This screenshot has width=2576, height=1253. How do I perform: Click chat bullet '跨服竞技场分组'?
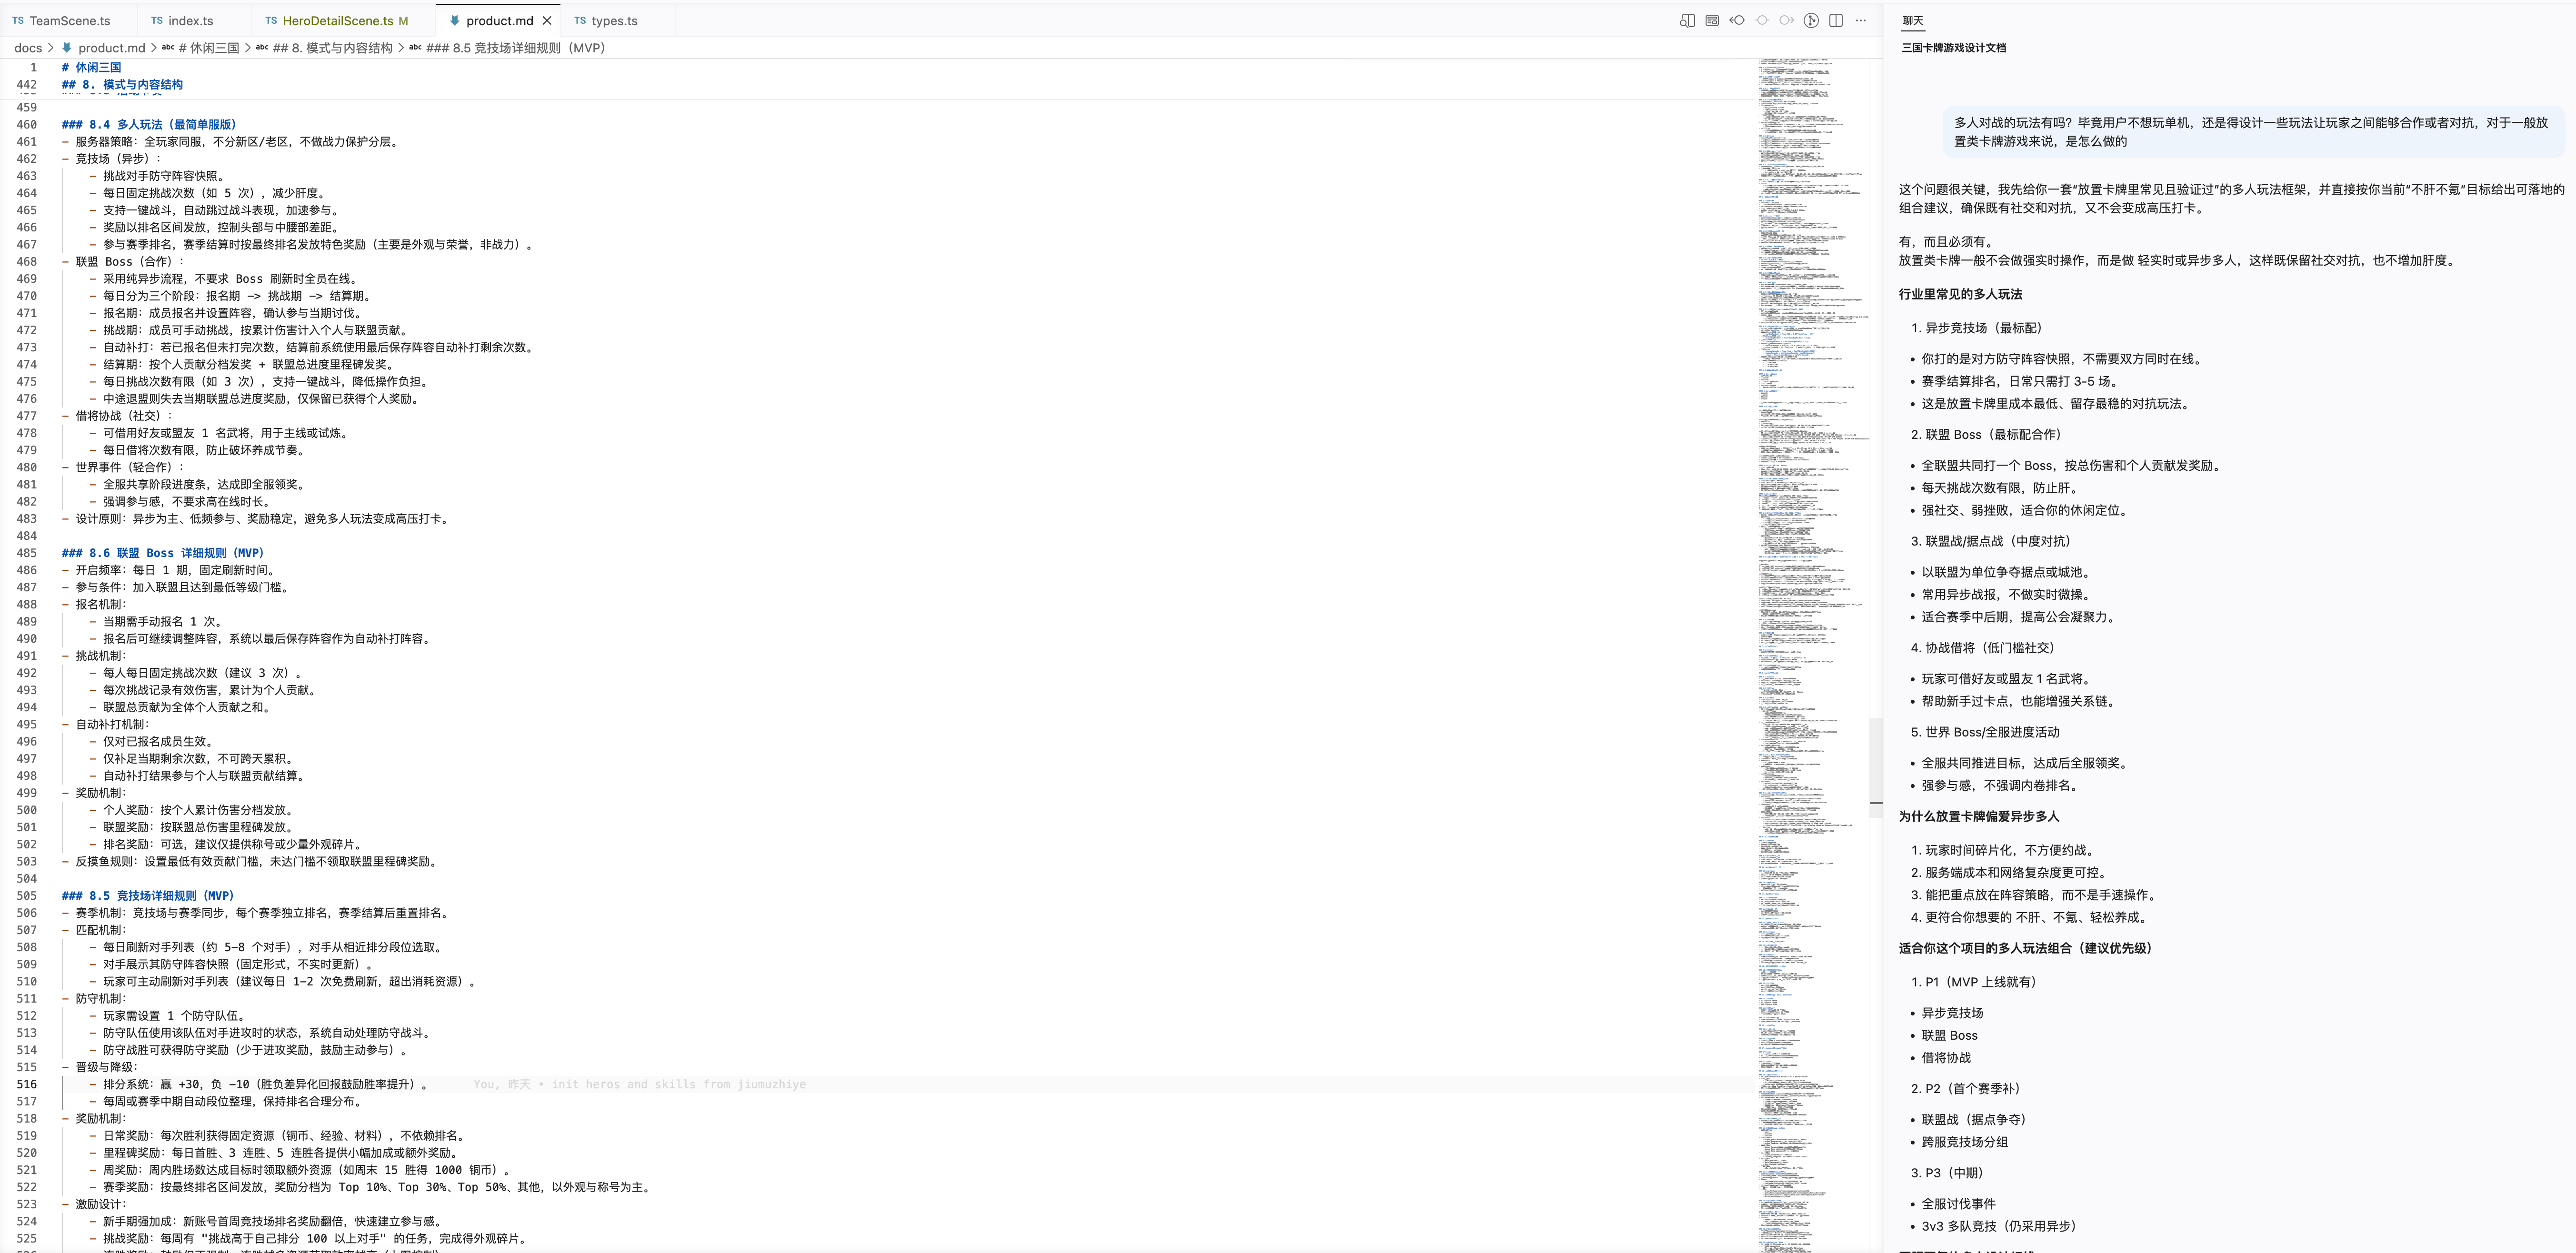1964,1142
